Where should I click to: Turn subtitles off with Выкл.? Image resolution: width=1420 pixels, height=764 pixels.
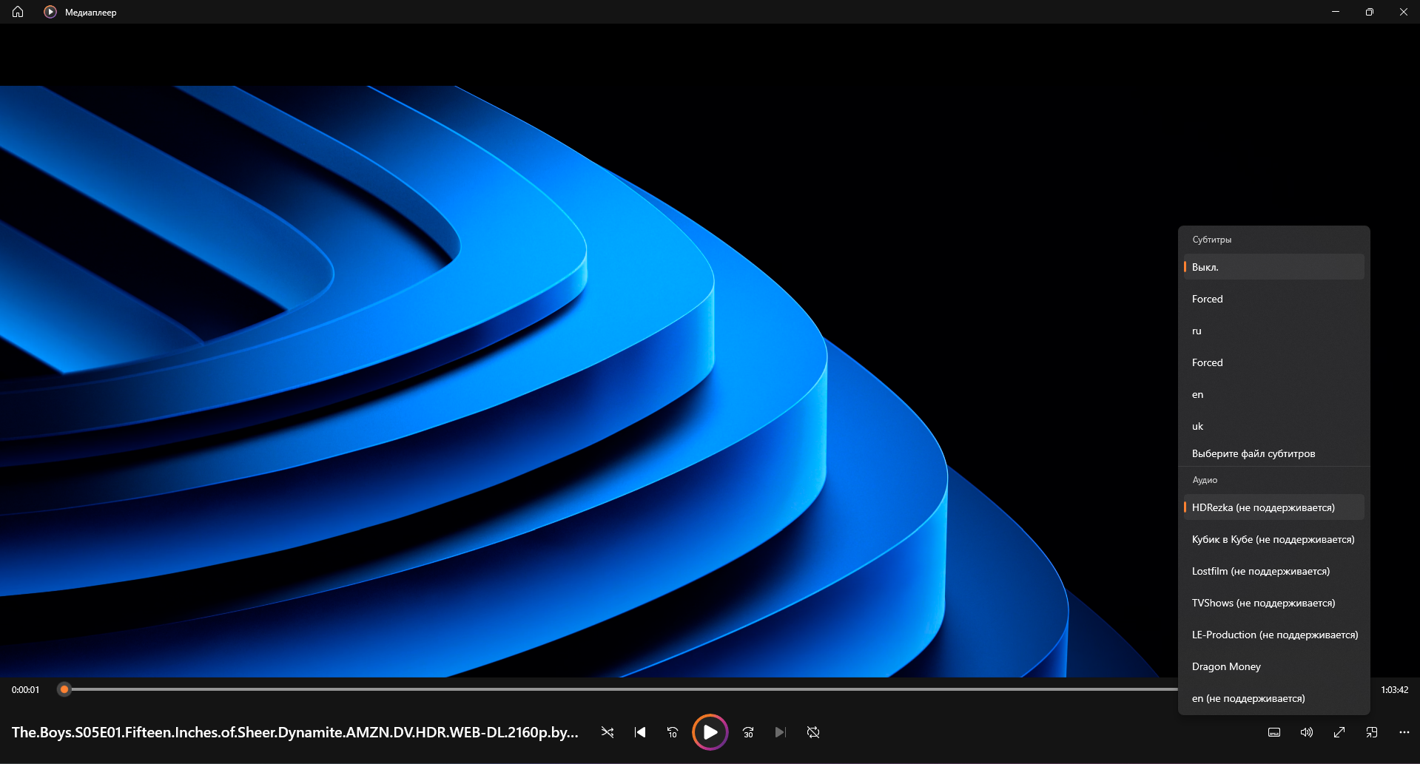click(1273, 267)
